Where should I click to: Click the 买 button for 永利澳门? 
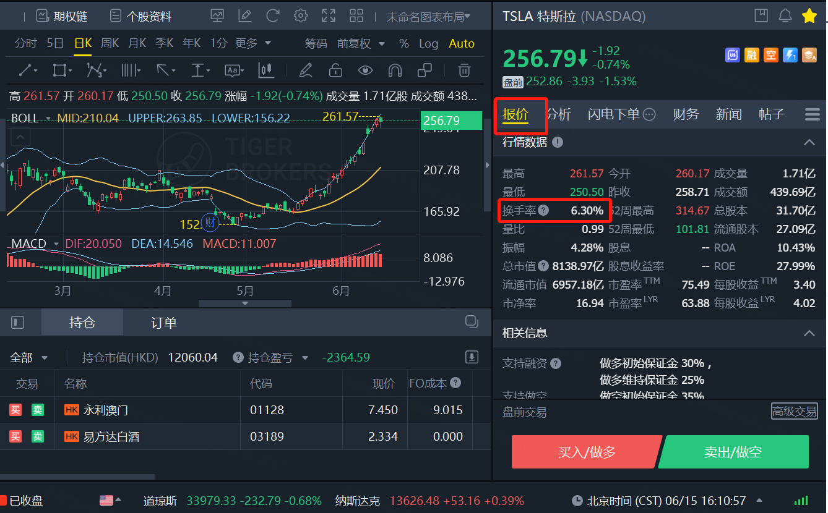click(x=15, y=410)
